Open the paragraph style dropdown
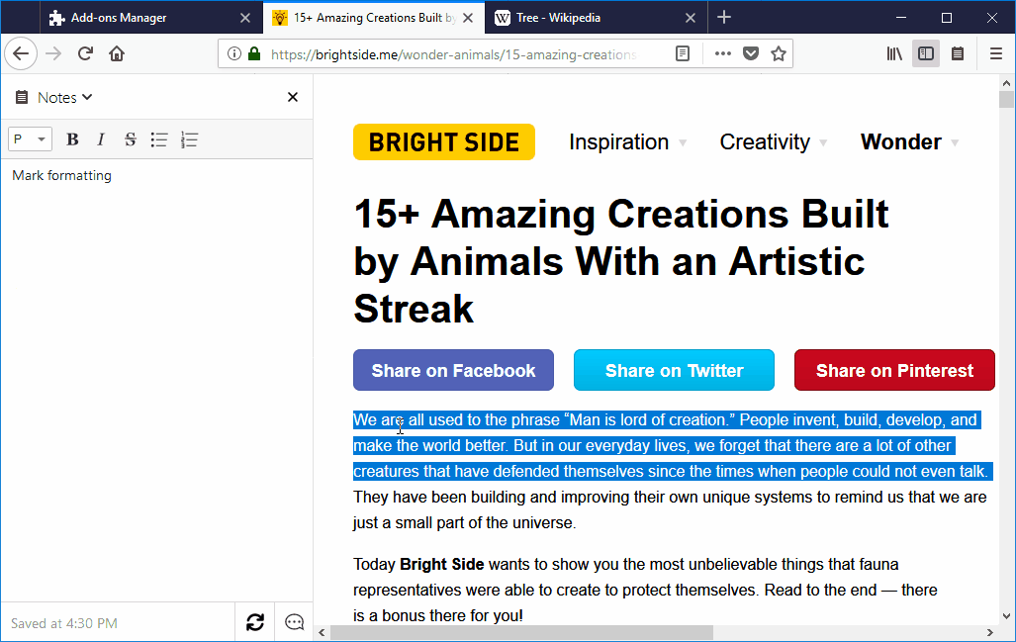The height and width of the screenshot is (642, 1016). coord(30,139)
